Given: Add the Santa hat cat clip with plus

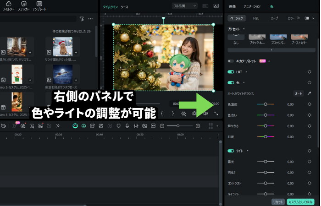Looking at the screenshot, I should coord(76,53).
